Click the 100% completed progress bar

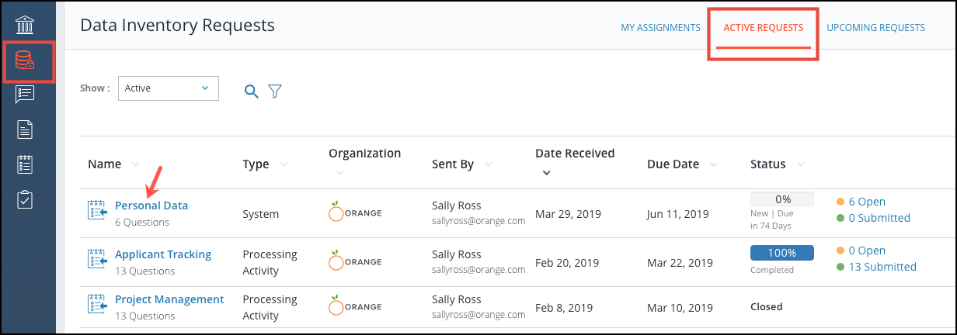pos(781,253)
